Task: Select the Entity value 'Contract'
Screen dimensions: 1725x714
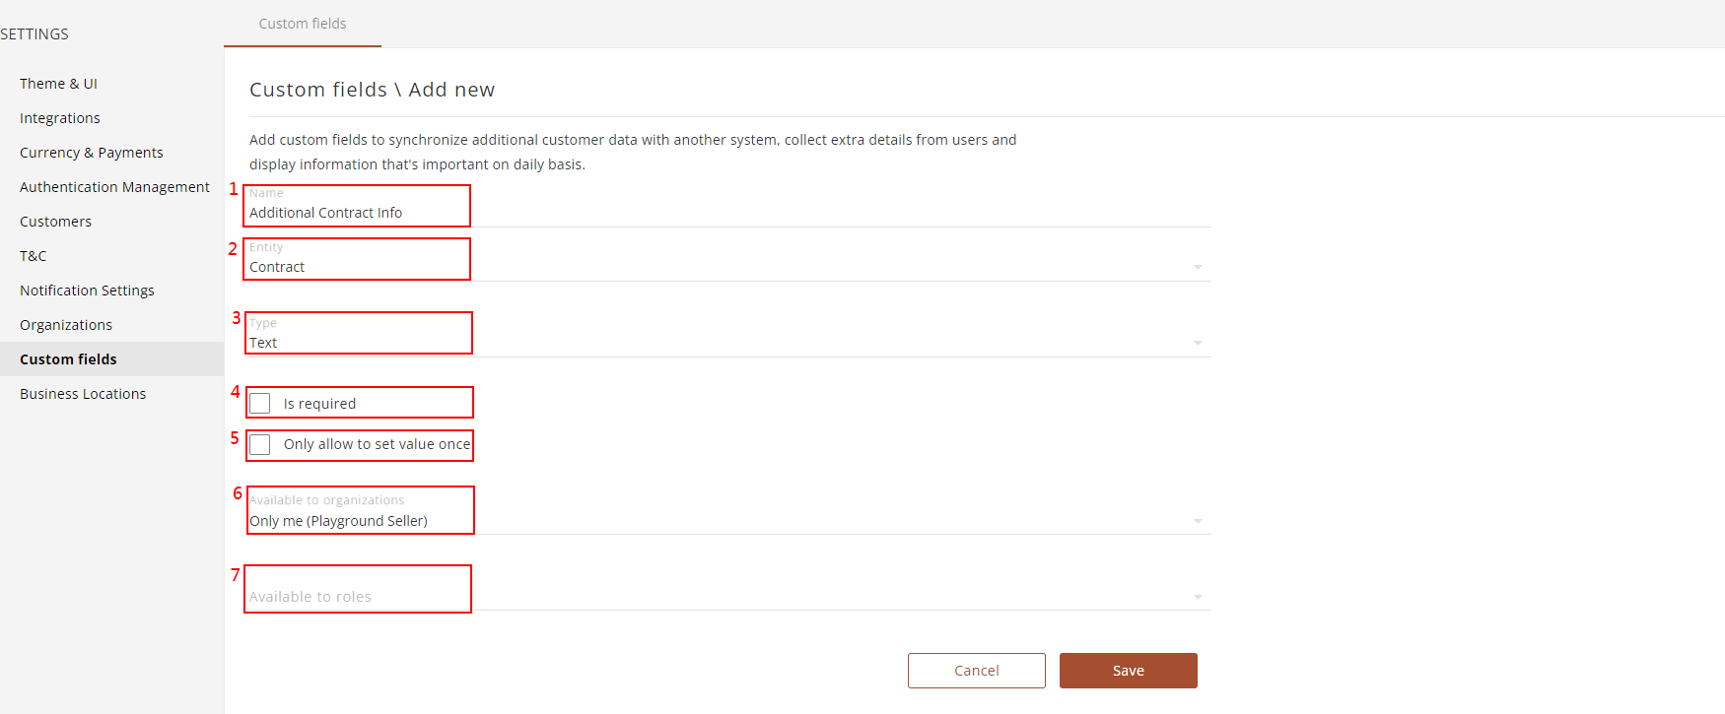Action: (277, 267)
